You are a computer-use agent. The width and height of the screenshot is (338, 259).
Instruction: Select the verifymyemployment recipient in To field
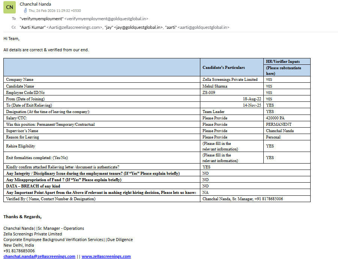tap(84, 18)
